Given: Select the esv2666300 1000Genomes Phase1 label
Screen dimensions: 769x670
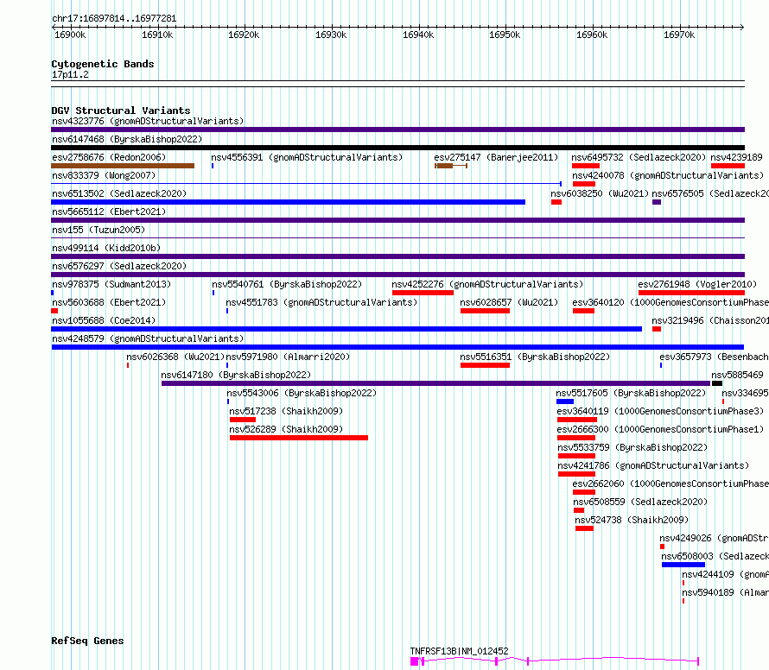Looking at the screenshot, I should 661,429.
